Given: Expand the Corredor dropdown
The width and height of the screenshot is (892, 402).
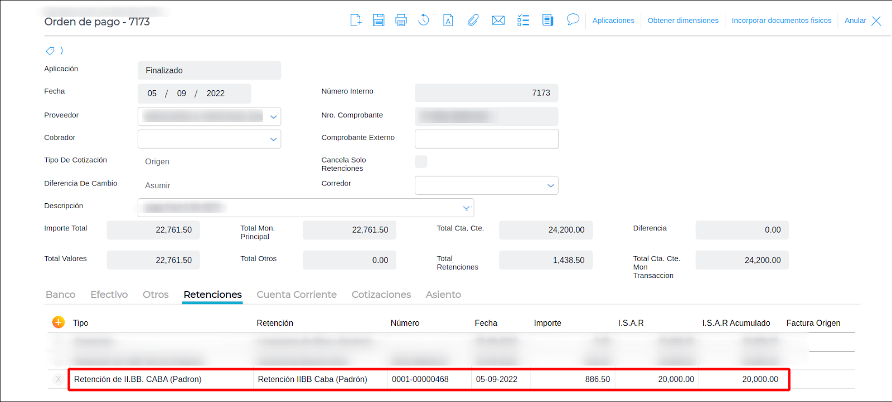Looking at the screenshot, I should click(x=550, y=185).
